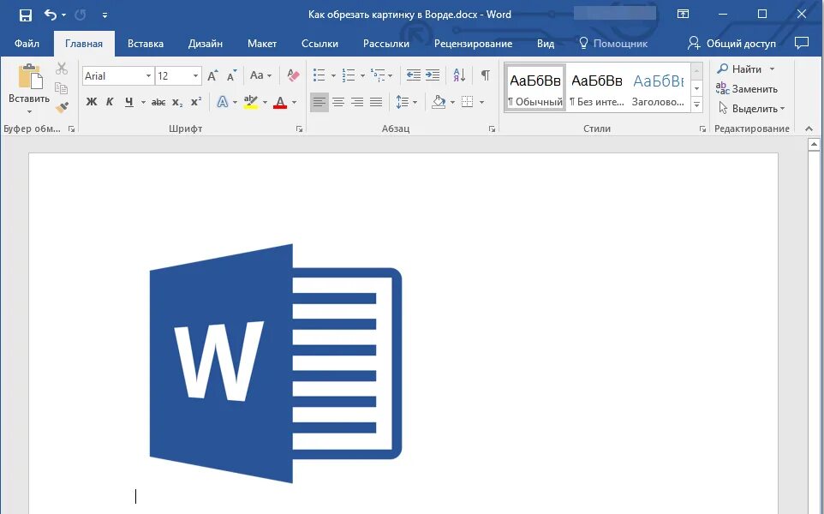Toggle subscript formatting
Viewport: 824px width, 514px height.
pyautogui.click(x=177, y=103)
